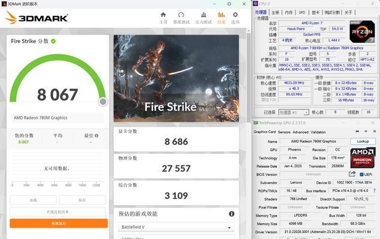380x239 pixels.
Task: Open the 3DMark options (选项) gear icon
Action: [235, 15]
